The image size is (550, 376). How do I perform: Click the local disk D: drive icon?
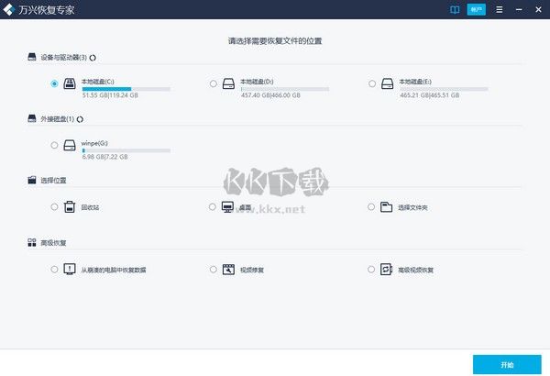click(x=227, y=83)
